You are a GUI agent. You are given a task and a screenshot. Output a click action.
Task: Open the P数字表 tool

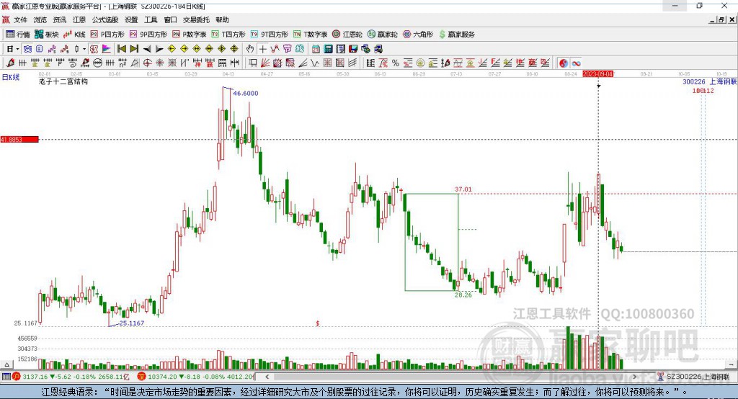(x=190, y=35)
